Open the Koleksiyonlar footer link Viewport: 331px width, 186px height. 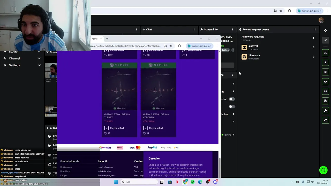(x=104, y=171)
